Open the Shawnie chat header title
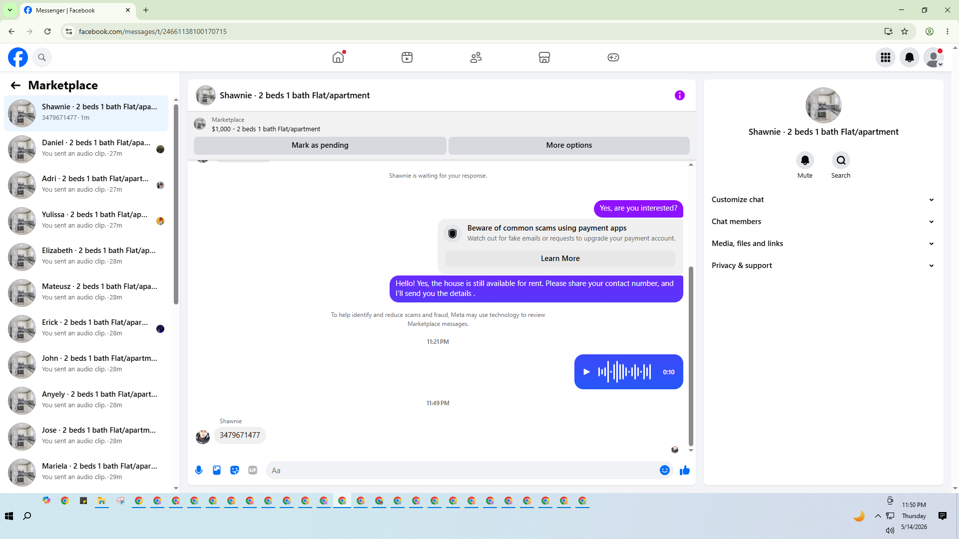This screenshot has width=959, height=539. tap(295, 95)
